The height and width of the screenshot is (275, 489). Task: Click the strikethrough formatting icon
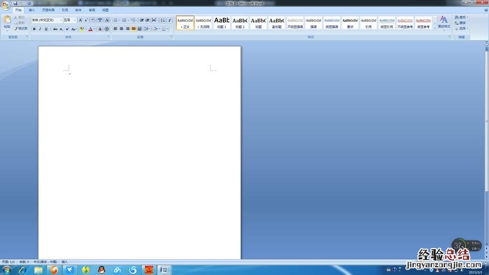[x=55, y=29]
